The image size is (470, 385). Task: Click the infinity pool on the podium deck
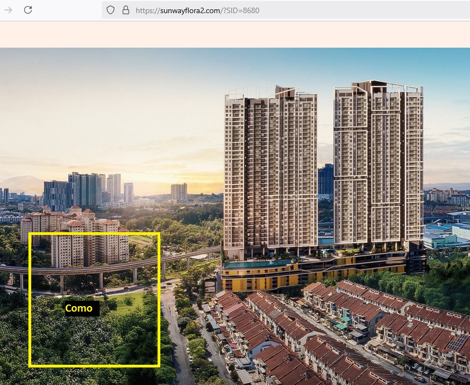257,264
